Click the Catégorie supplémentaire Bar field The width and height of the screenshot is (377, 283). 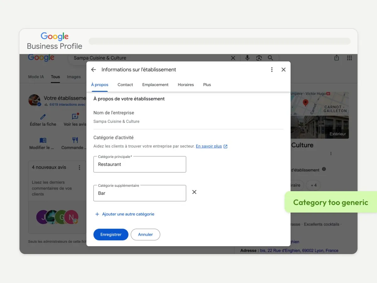140,193
